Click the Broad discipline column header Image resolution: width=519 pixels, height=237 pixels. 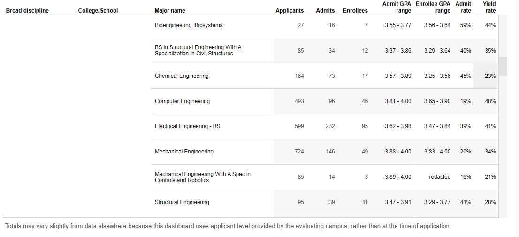click(x=27, y=11)
